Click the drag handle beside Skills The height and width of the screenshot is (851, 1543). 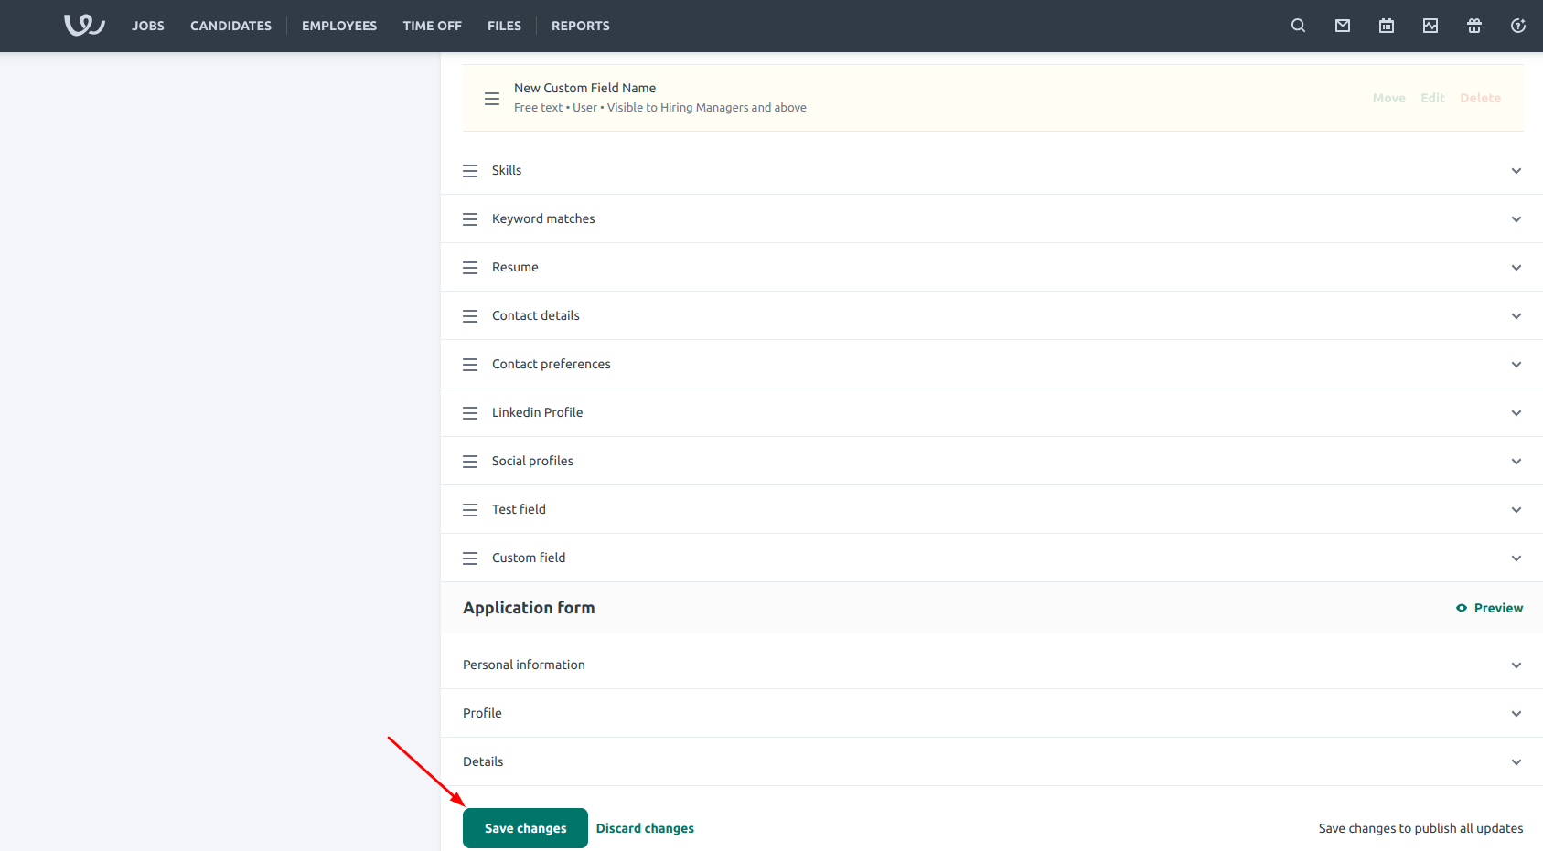(x=470, y=170)
